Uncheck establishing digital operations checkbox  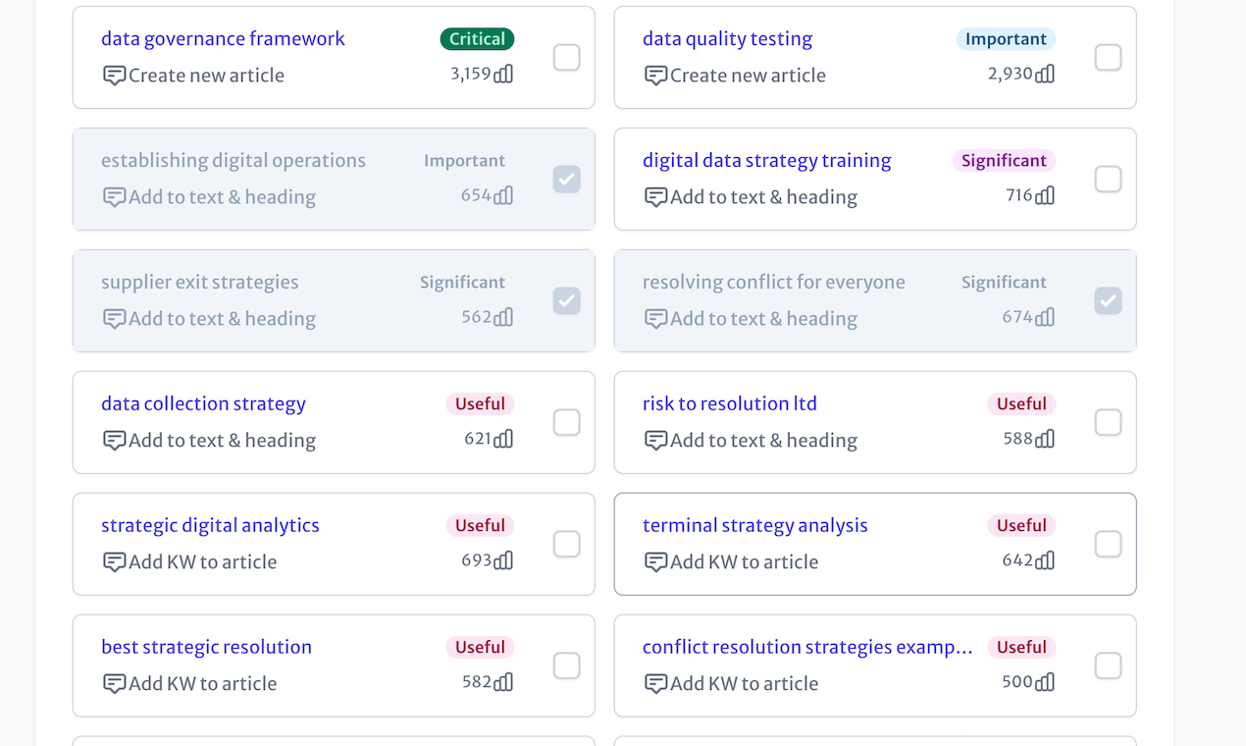point(566,180)
